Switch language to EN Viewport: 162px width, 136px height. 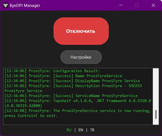tap(81, 130)
